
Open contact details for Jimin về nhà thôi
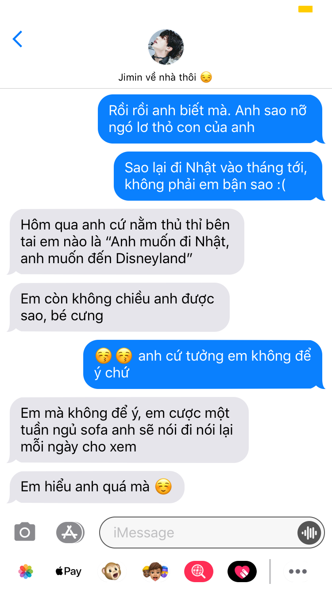[166, 77]
